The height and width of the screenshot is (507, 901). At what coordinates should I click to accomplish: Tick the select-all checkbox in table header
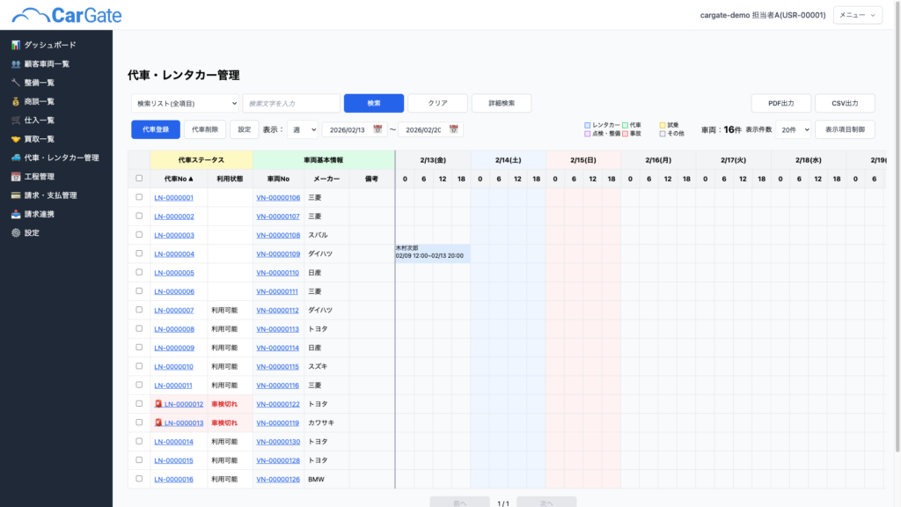tap(139, 179)
